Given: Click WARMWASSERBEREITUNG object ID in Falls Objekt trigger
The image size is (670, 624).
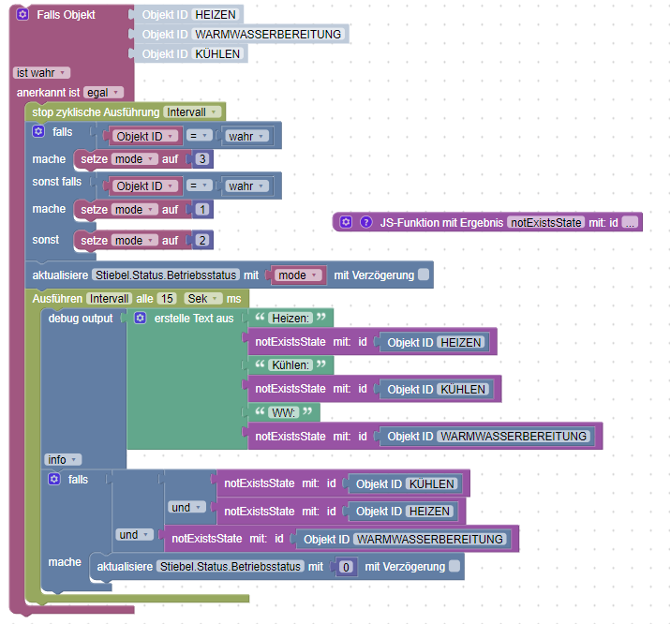Looking at the screenshot, I should click(x=268, y=34).
